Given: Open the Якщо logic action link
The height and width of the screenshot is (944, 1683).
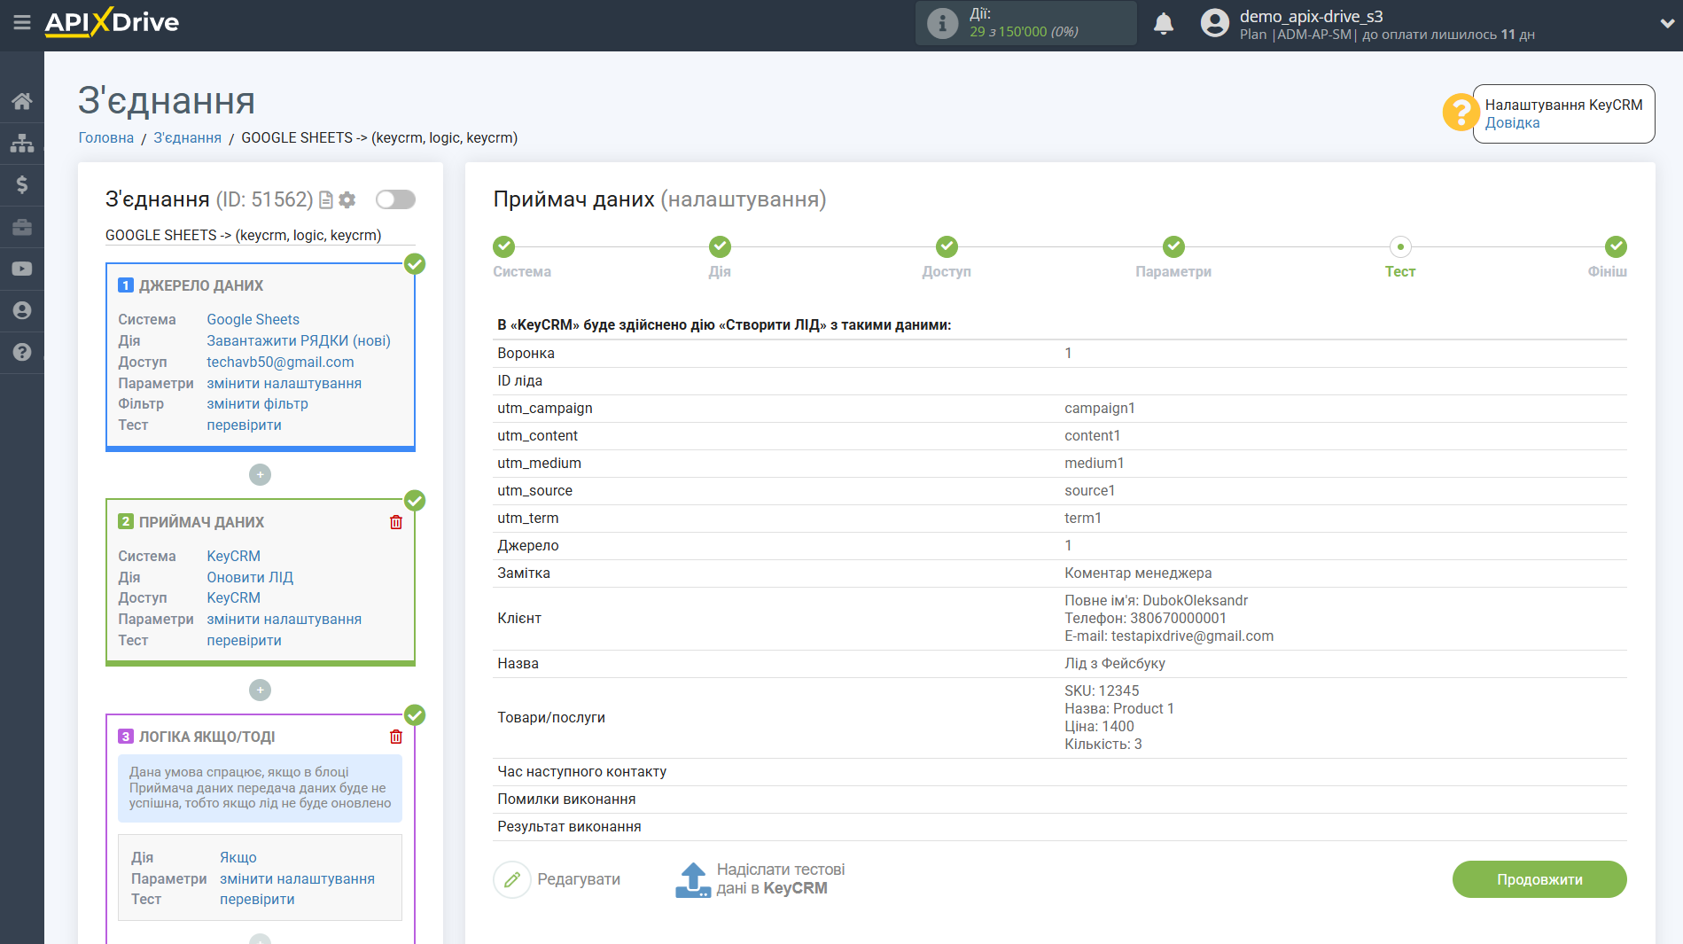Looking at the screenshot, I should tap(238, 857).
